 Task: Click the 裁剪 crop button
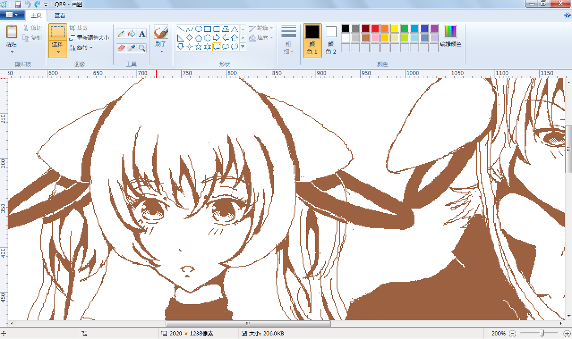click(x=79, y=28)
